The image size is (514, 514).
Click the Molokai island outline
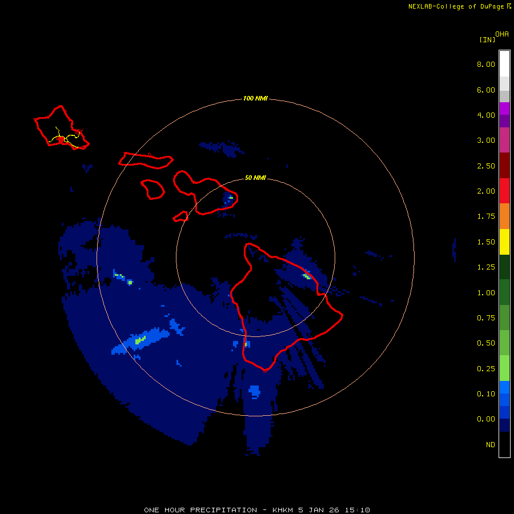[x=146, y=160]
